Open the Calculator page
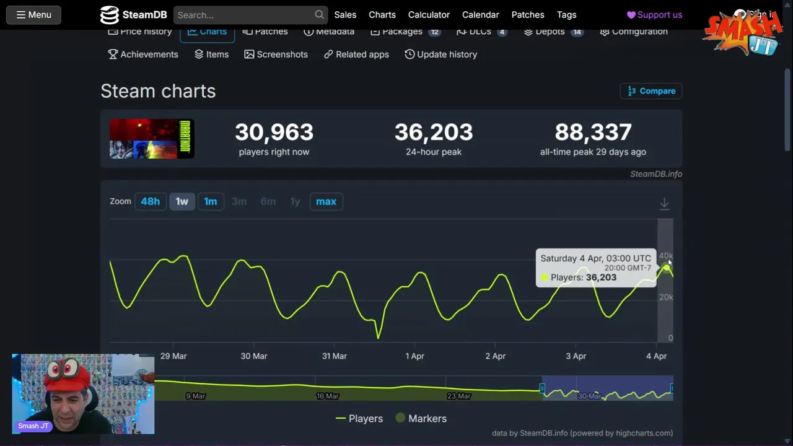 429,15
